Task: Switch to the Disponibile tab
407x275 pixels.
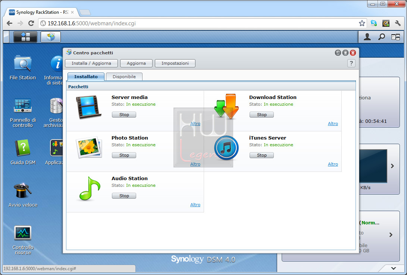Action: (x=124, y=77)
